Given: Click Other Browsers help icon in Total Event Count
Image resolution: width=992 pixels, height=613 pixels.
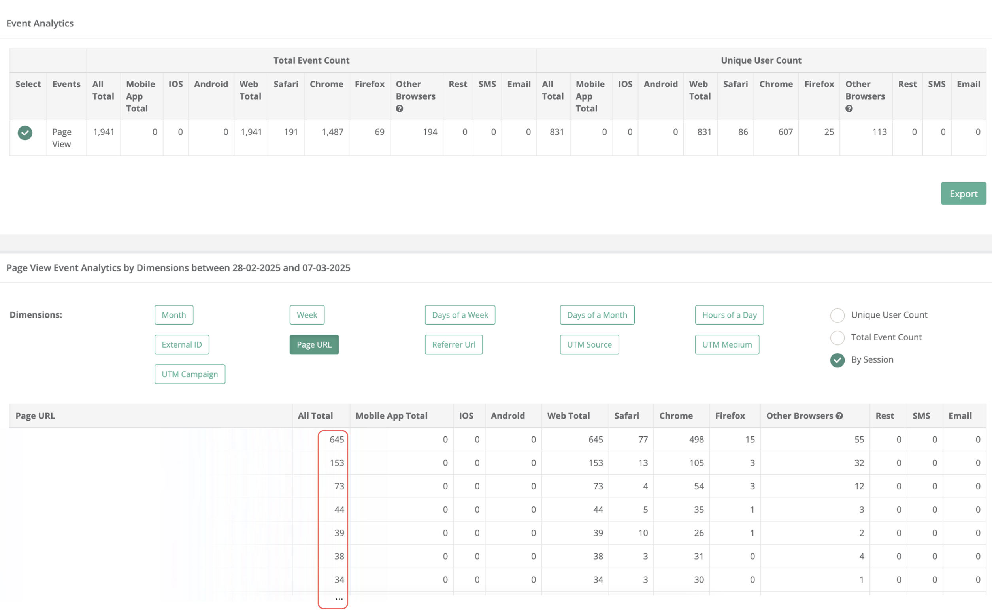Looking at the screenshot, I should pyautogui.click(x=400, y=109).
